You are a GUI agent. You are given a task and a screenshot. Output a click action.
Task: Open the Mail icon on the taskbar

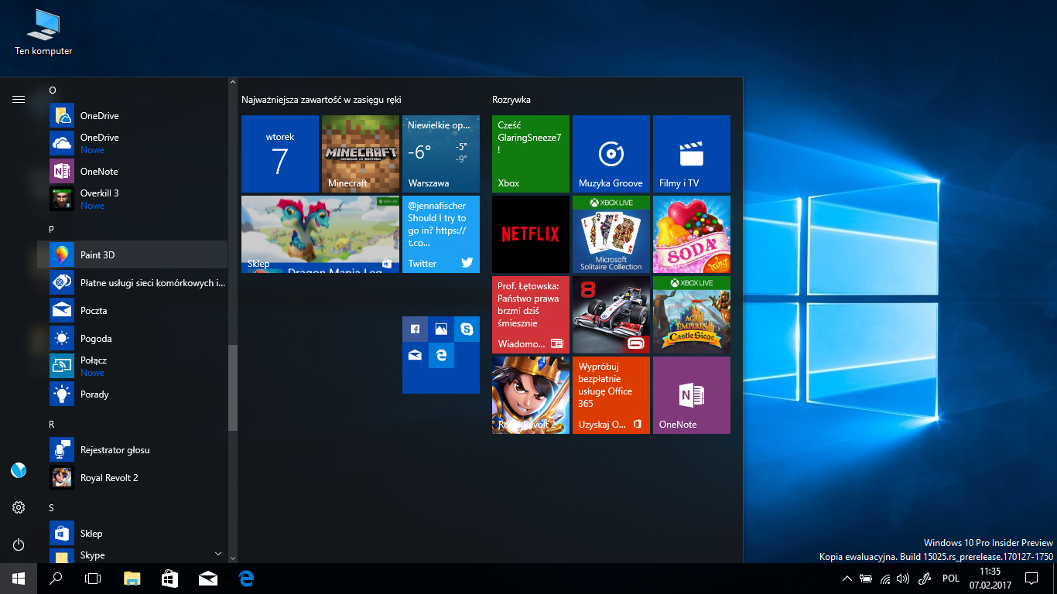208,579
